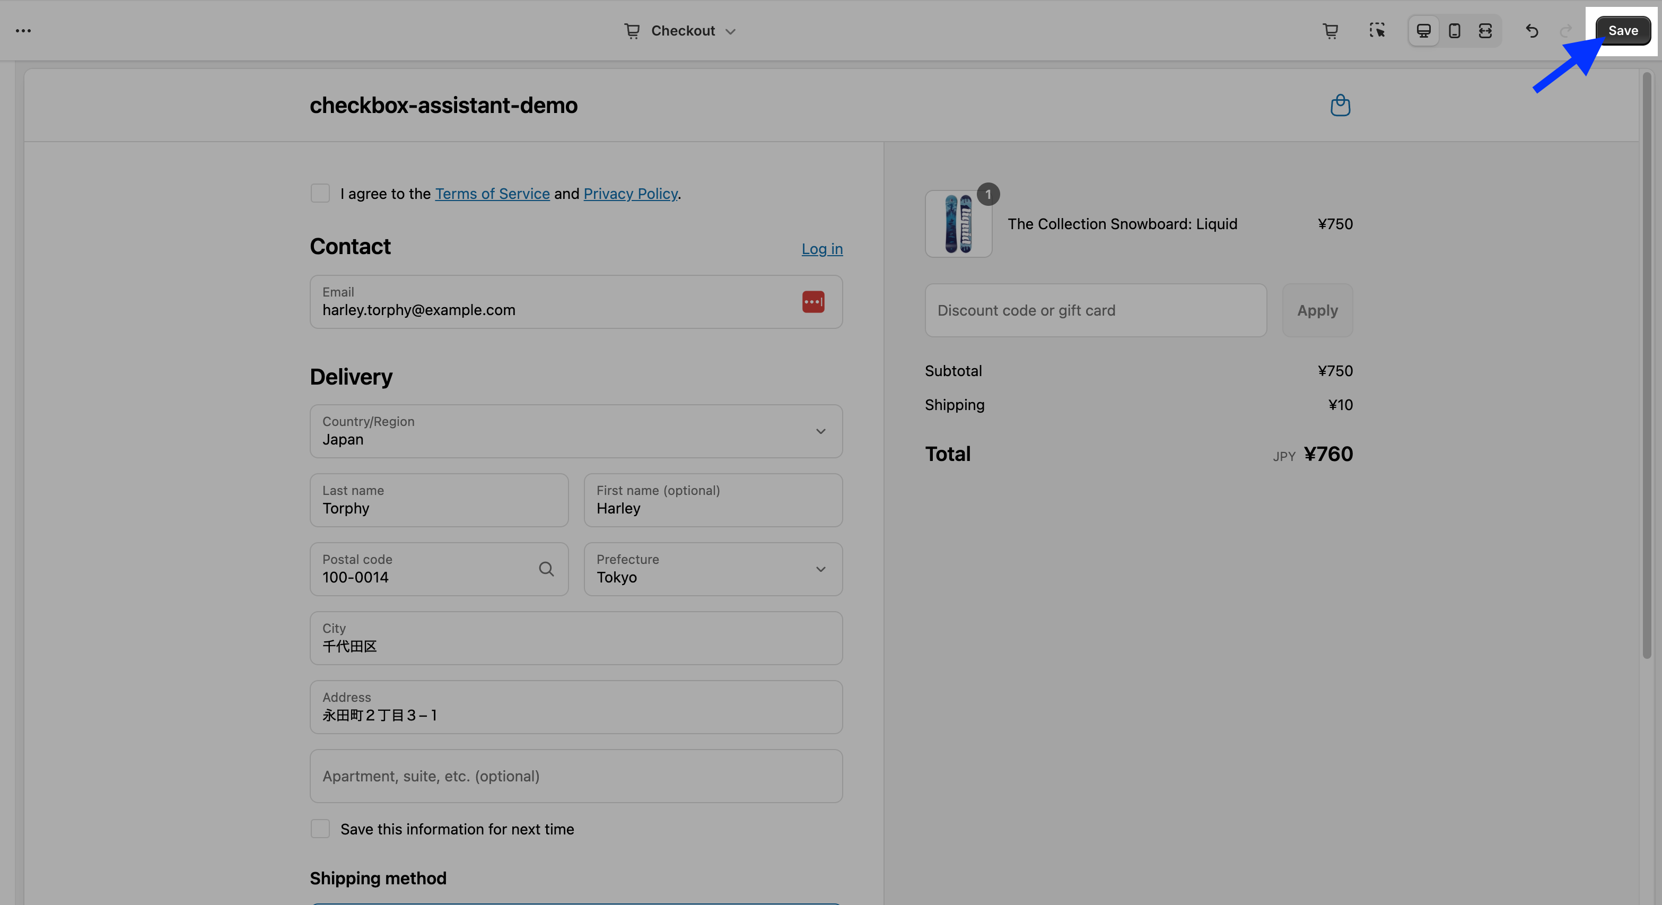Switch to mobile preview icon
The width and height of the screenshot is (1662, 905).
pos(1454,30)
